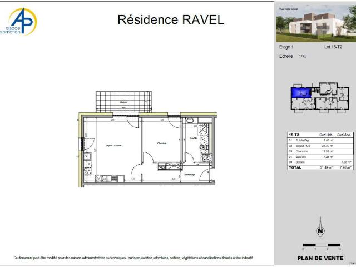
Task: Click the PLAN DE VENTE caption
Action: click(320, 258)
